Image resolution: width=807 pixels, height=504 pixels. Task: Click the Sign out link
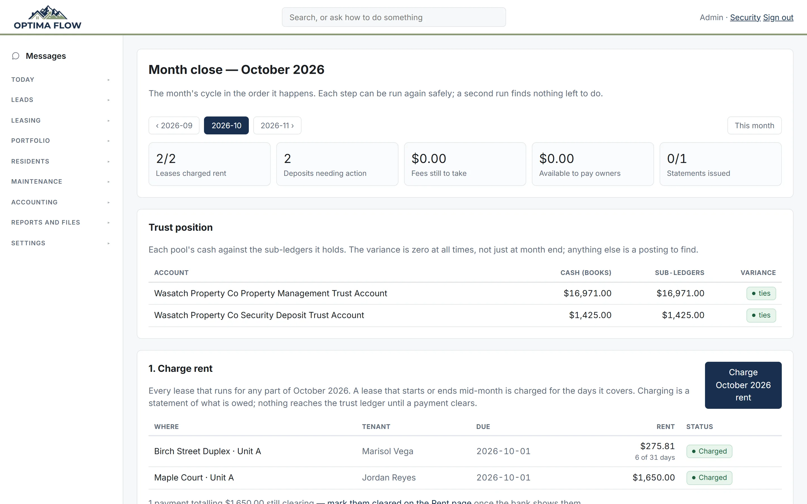click(778, 17)
